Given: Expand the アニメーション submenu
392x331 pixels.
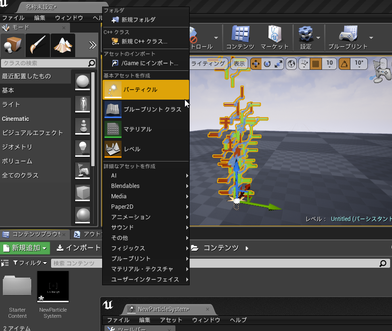Looking at the screenshot, I should point(146,217).
